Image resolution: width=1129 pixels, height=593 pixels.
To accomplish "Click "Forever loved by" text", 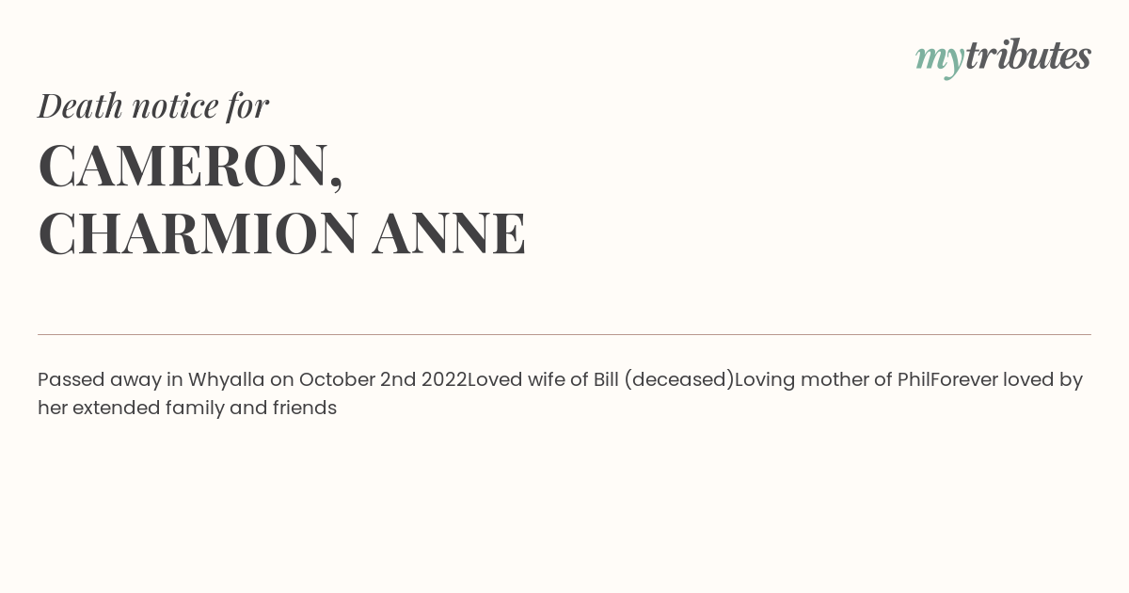I will click(1007, 380).
